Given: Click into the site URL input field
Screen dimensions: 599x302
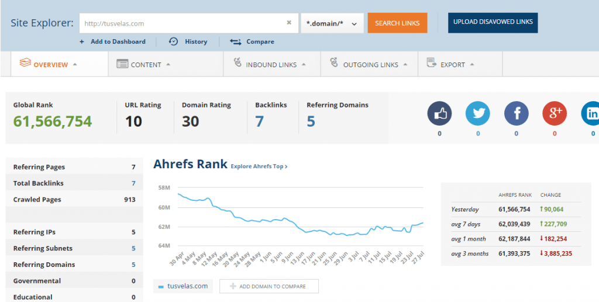Looking at the screenshot, I should pyautogui.click(x=181, y=23).
